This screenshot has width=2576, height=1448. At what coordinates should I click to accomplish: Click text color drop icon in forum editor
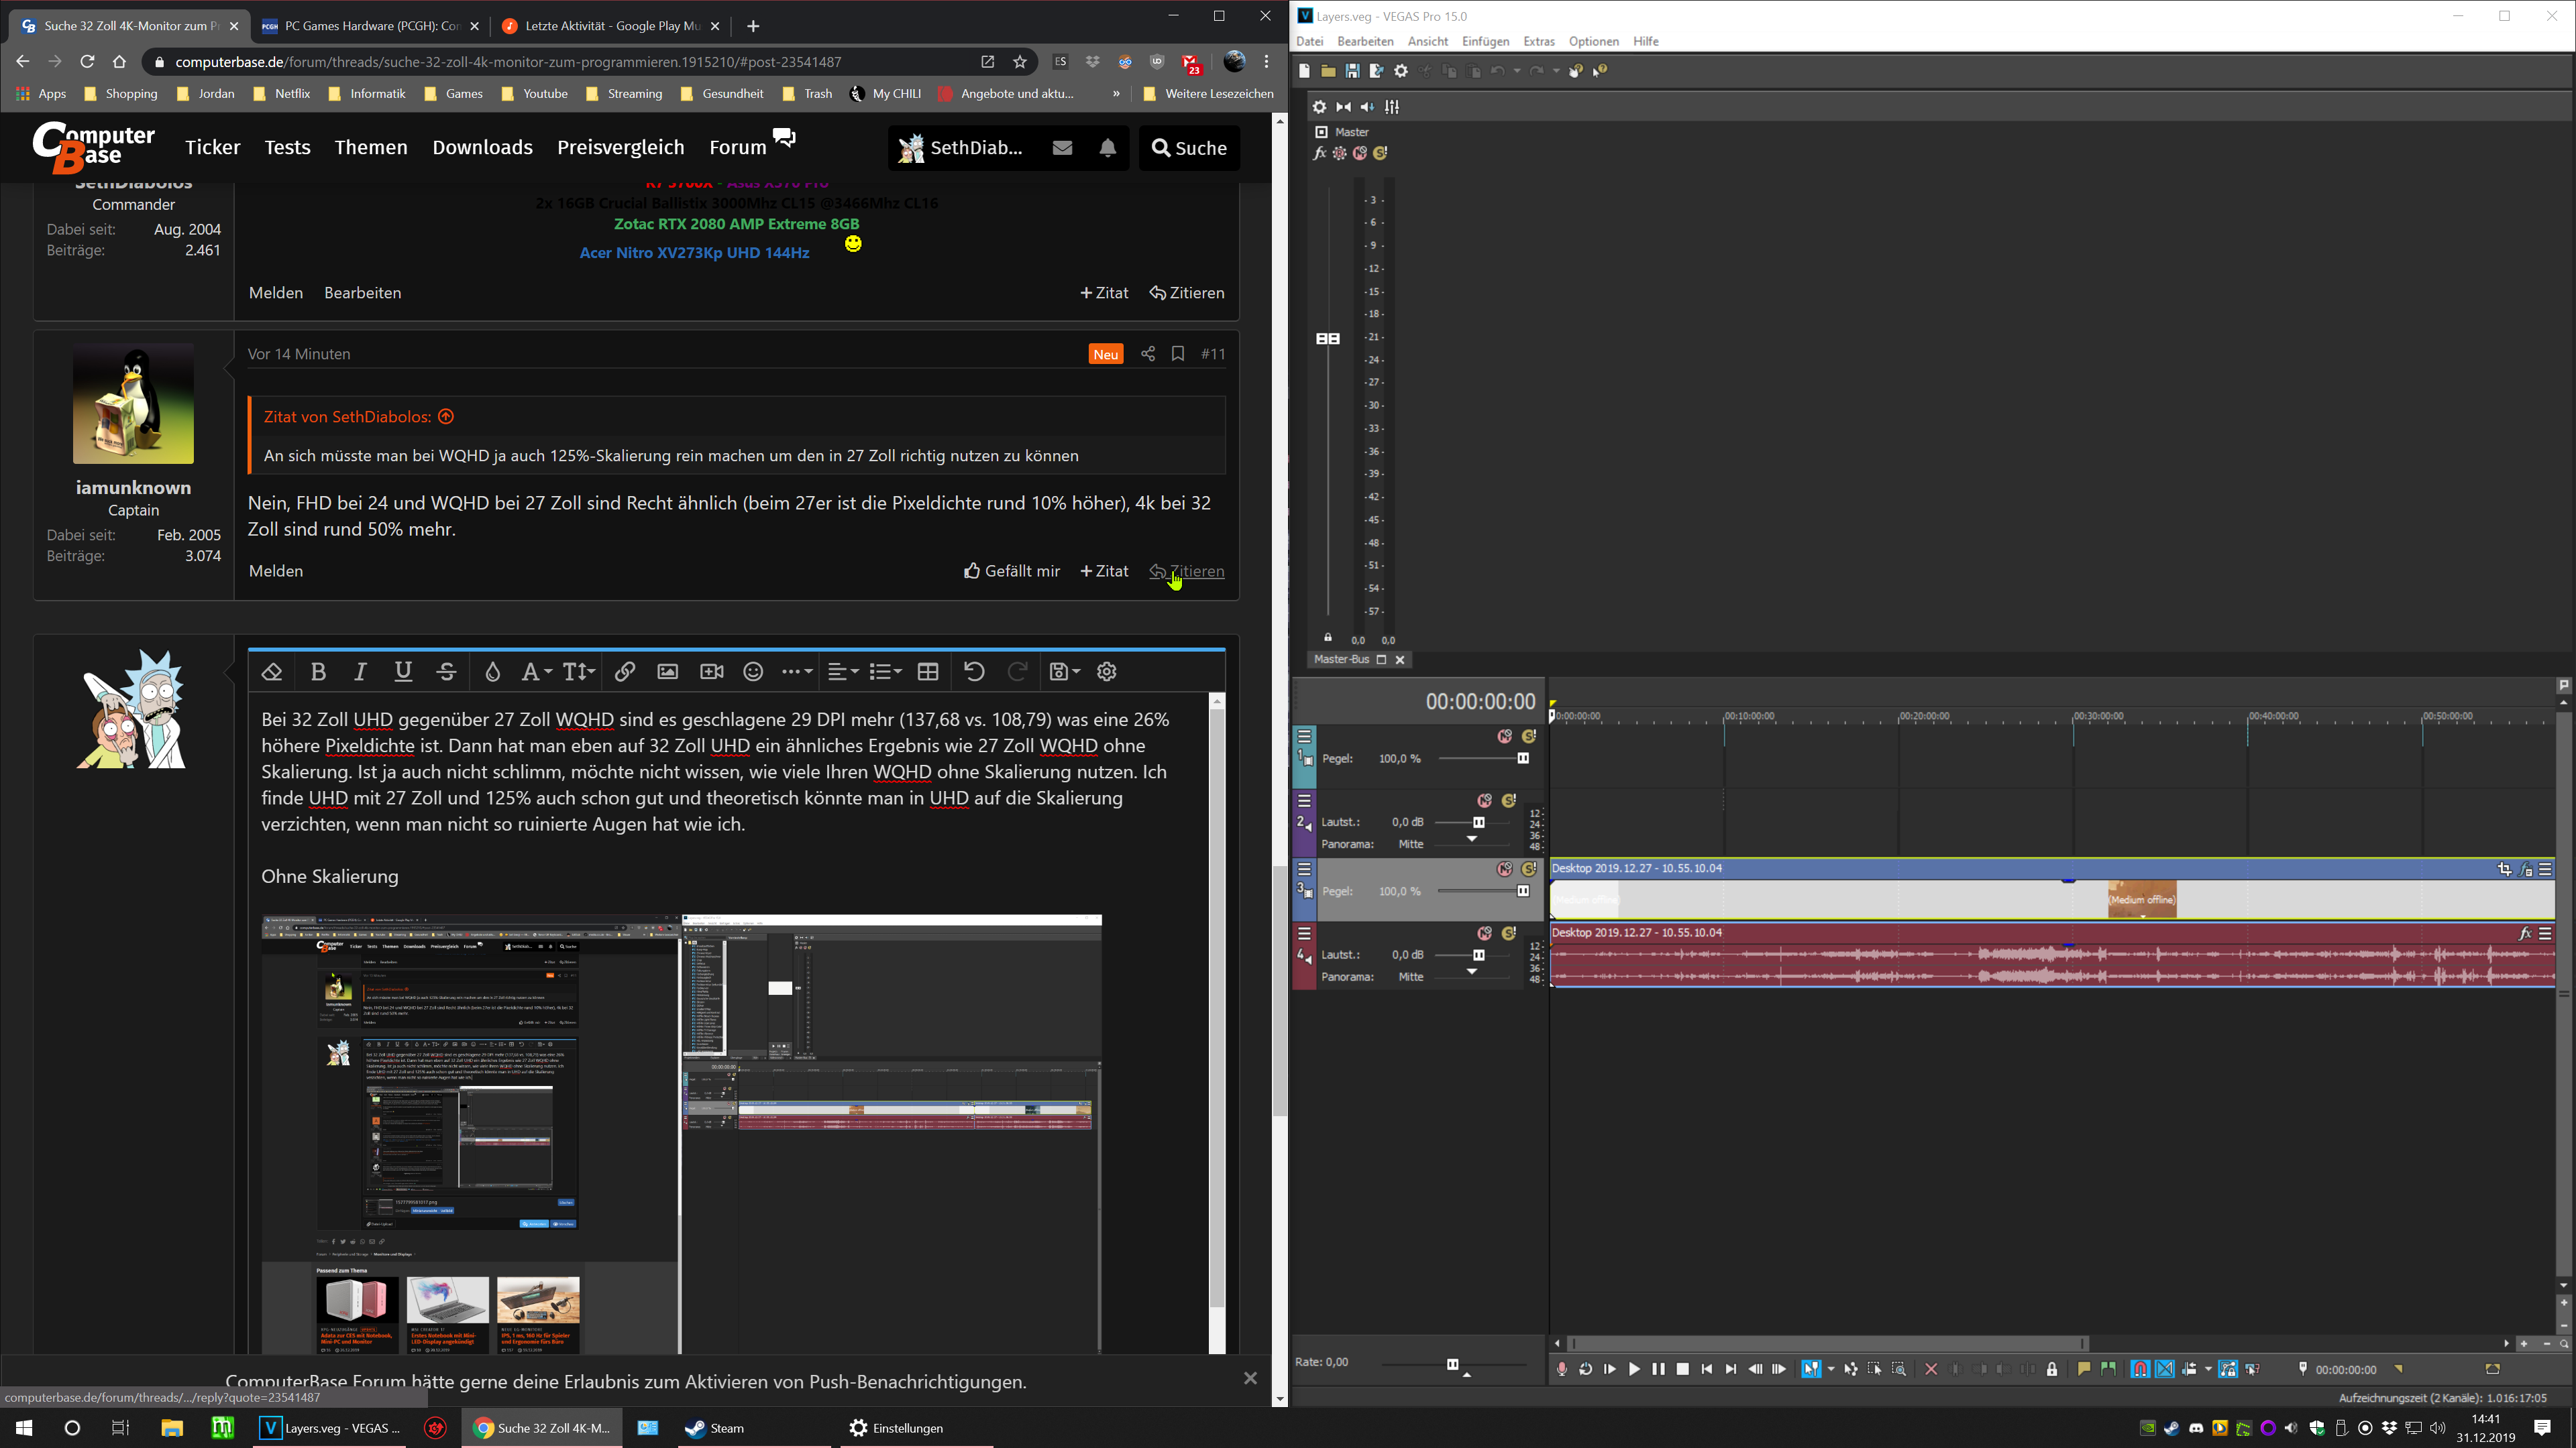point(492,672)
